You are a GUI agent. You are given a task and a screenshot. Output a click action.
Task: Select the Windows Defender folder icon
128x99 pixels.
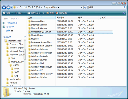click(29, 56)
